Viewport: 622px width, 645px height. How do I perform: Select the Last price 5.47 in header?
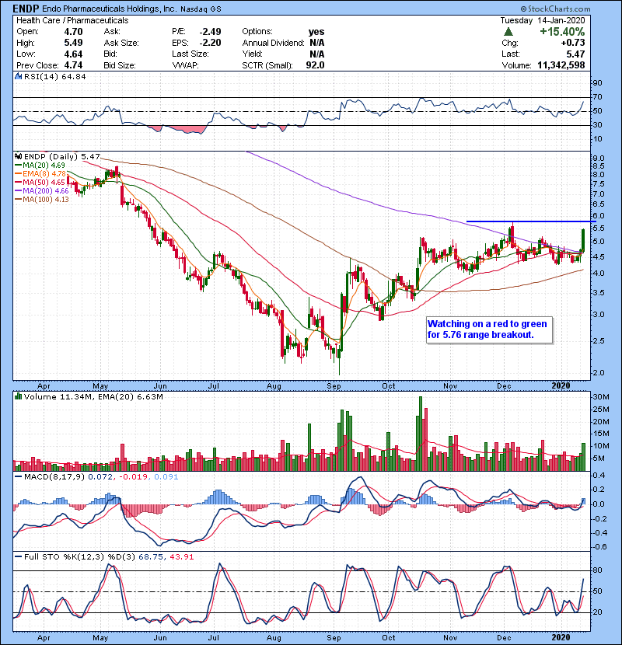pyautogui.click(x=575, y=54)
